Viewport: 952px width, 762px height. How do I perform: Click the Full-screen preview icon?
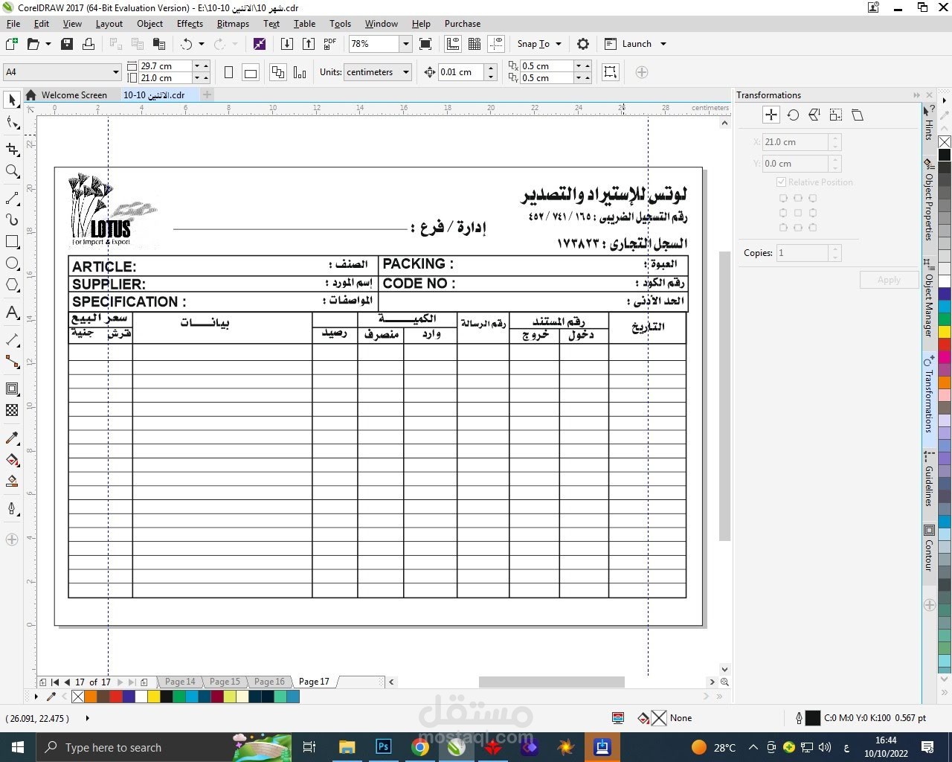tap(425, 44)
